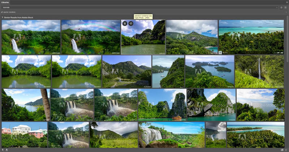Expand the search filter dropdown arrow

[x=286, y=12]
